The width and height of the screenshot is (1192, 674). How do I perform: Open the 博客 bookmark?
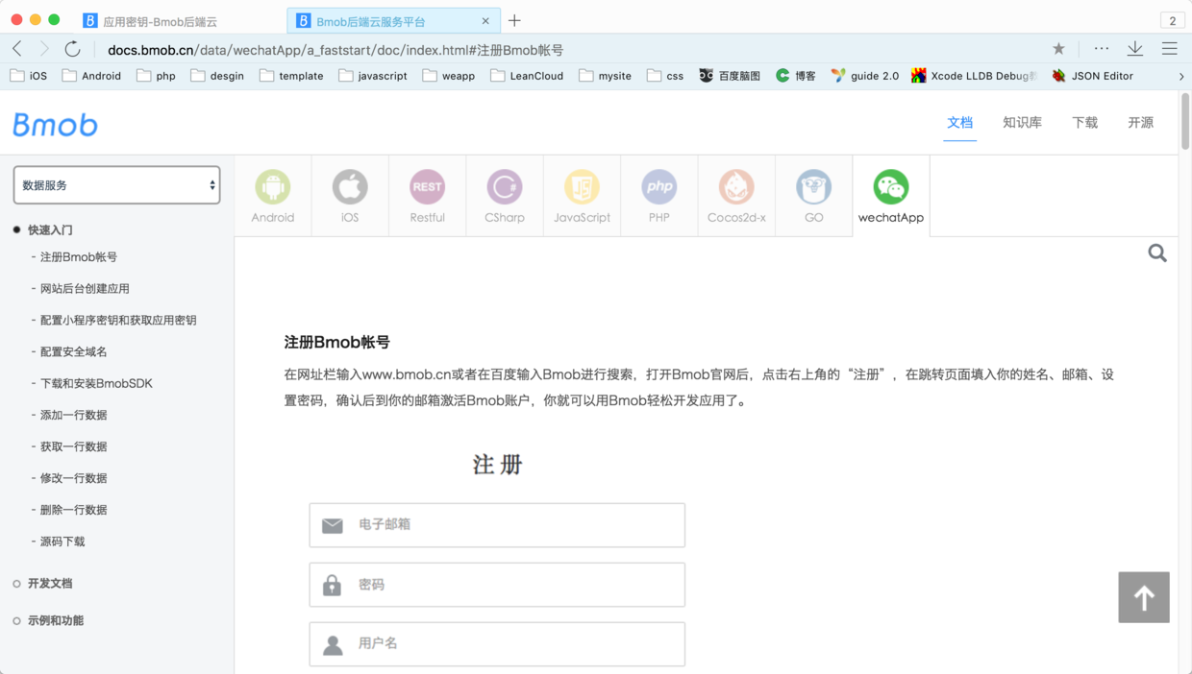[796, 76]
